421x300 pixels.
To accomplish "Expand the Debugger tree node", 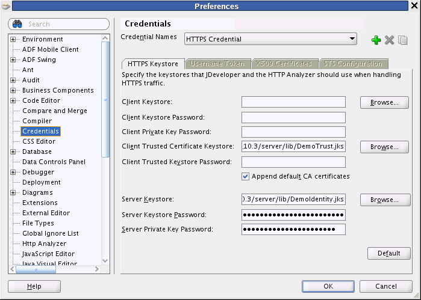I will click(x=13, y=173).
